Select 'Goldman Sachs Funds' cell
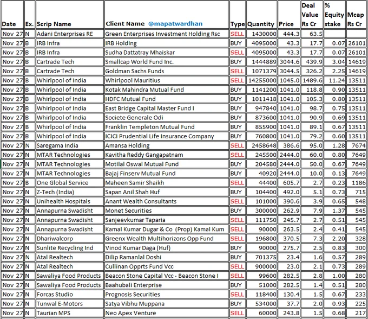Image resolution: width=368 pixels, height=319 pixels. coord(167,71)
